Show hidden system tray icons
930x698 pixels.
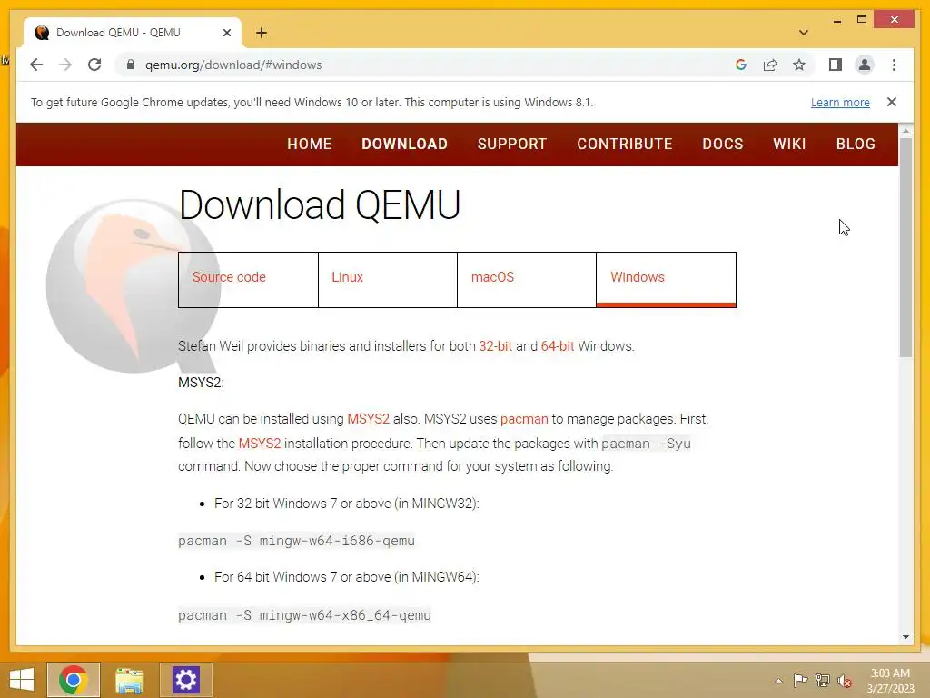coord(778,681)
